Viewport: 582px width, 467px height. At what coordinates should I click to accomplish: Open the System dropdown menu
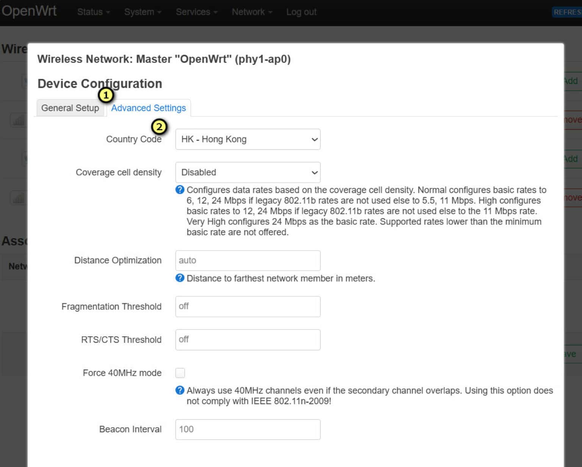tap(142, 12)
